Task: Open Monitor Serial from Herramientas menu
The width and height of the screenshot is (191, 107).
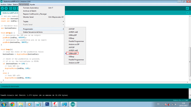Action: (x=41, y=17)
